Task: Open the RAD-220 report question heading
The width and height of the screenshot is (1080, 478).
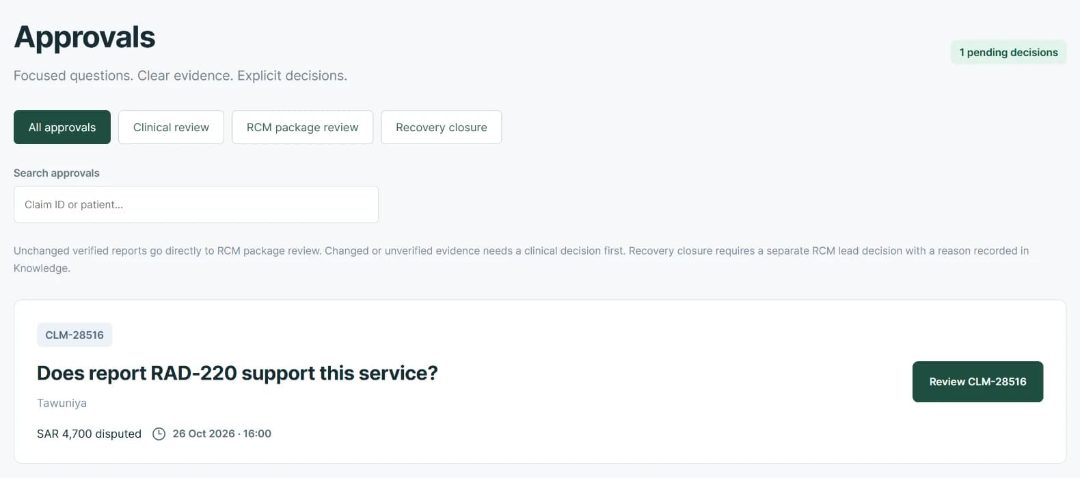Action: tap(237, 373)
